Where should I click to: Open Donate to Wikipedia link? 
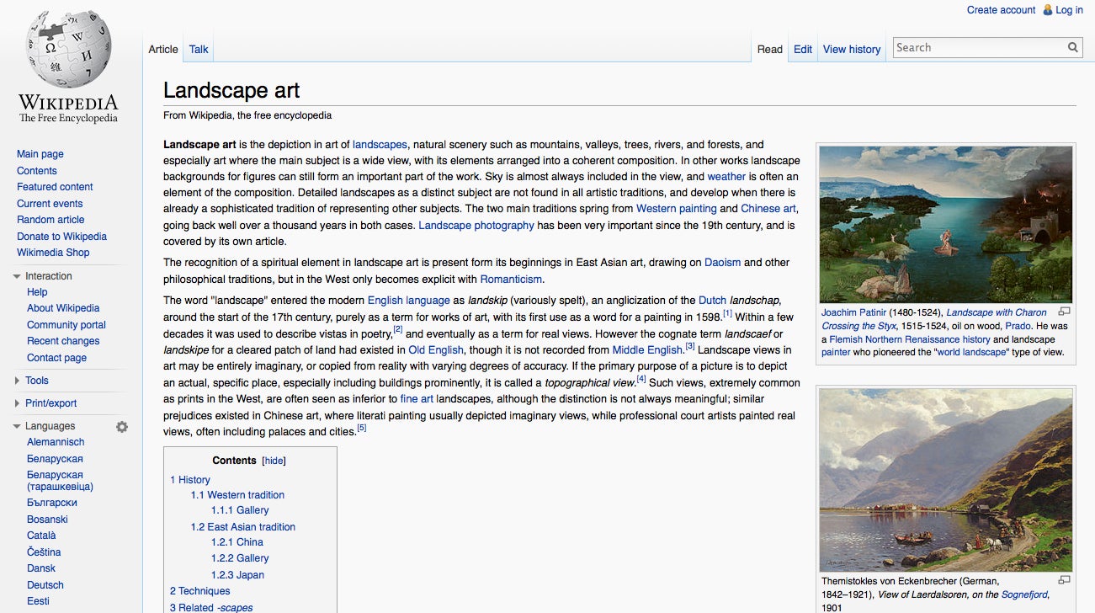click(61, 237)
